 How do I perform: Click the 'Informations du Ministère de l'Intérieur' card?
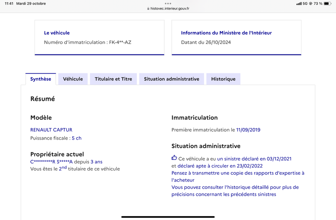pos(236,37)
